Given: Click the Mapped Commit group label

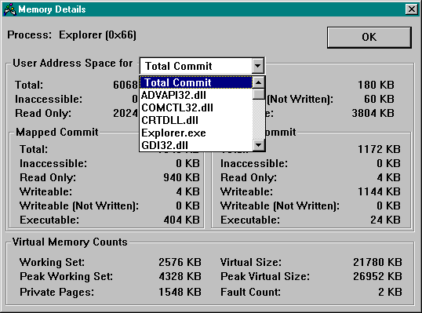Looking at the screenshot, I should tap(57, 132).
